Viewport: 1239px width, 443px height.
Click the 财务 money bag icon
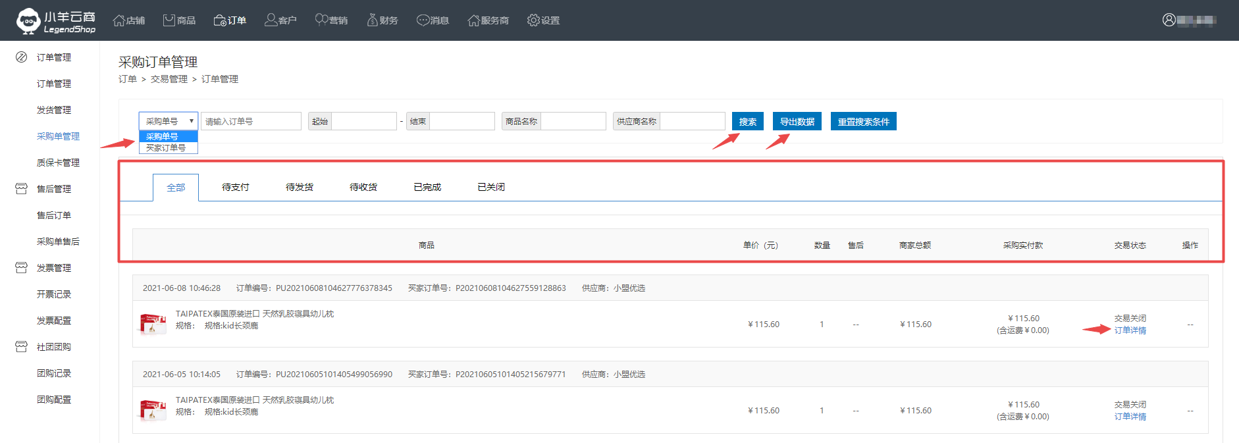click(373, 20)
